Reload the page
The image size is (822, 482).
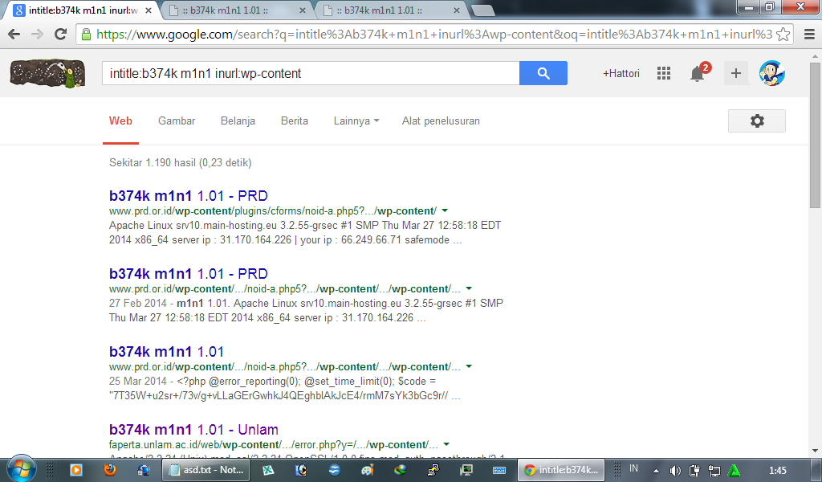tap(60, 35)
